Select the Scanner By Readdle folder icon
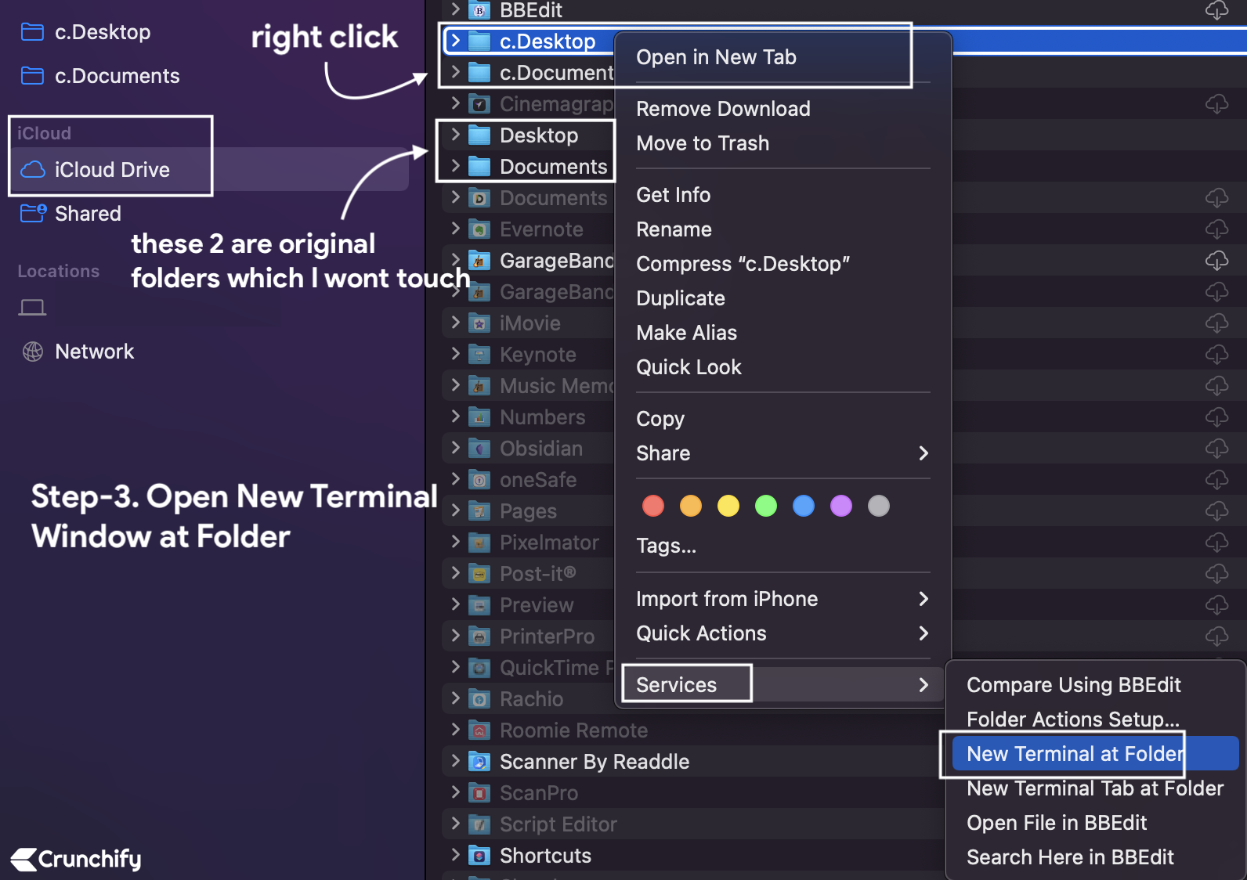 coord(479,762)
